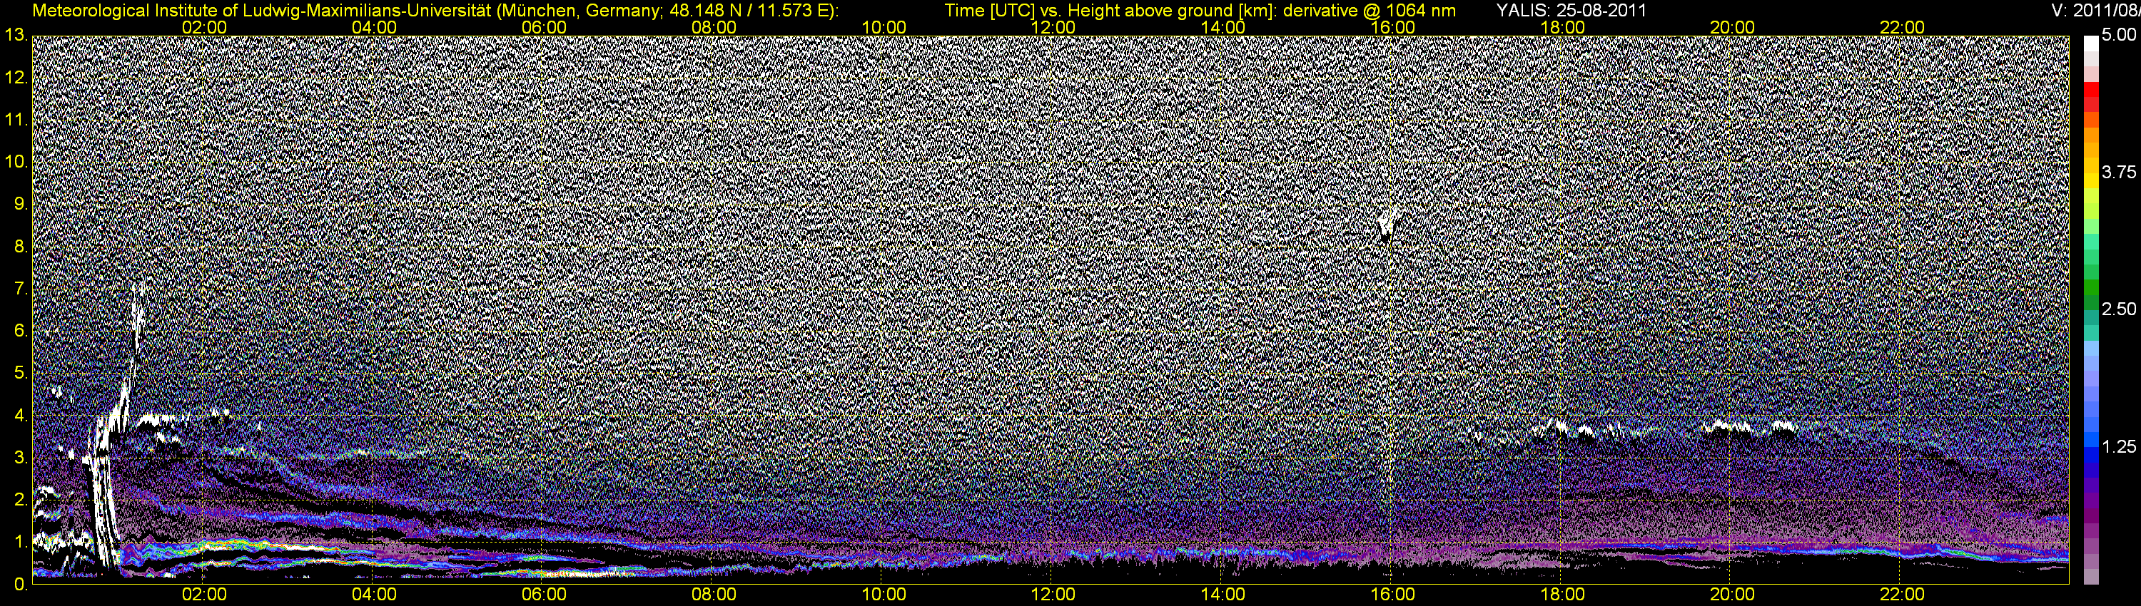Click the 06:00 label on the bottom time axis
This screenshot has width=2141, height=606.
(x=544, y=595)
